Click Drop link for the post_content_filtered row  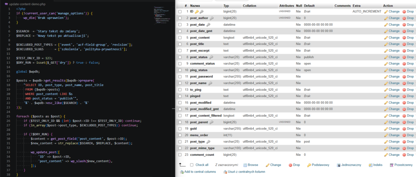(410, 116)
